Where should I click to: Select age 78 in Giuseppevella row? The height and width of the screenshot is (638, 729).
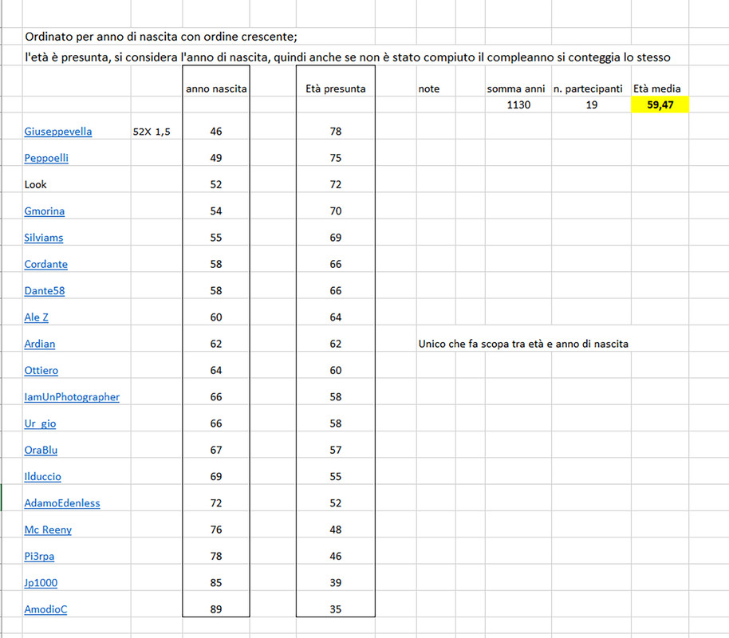336,132
